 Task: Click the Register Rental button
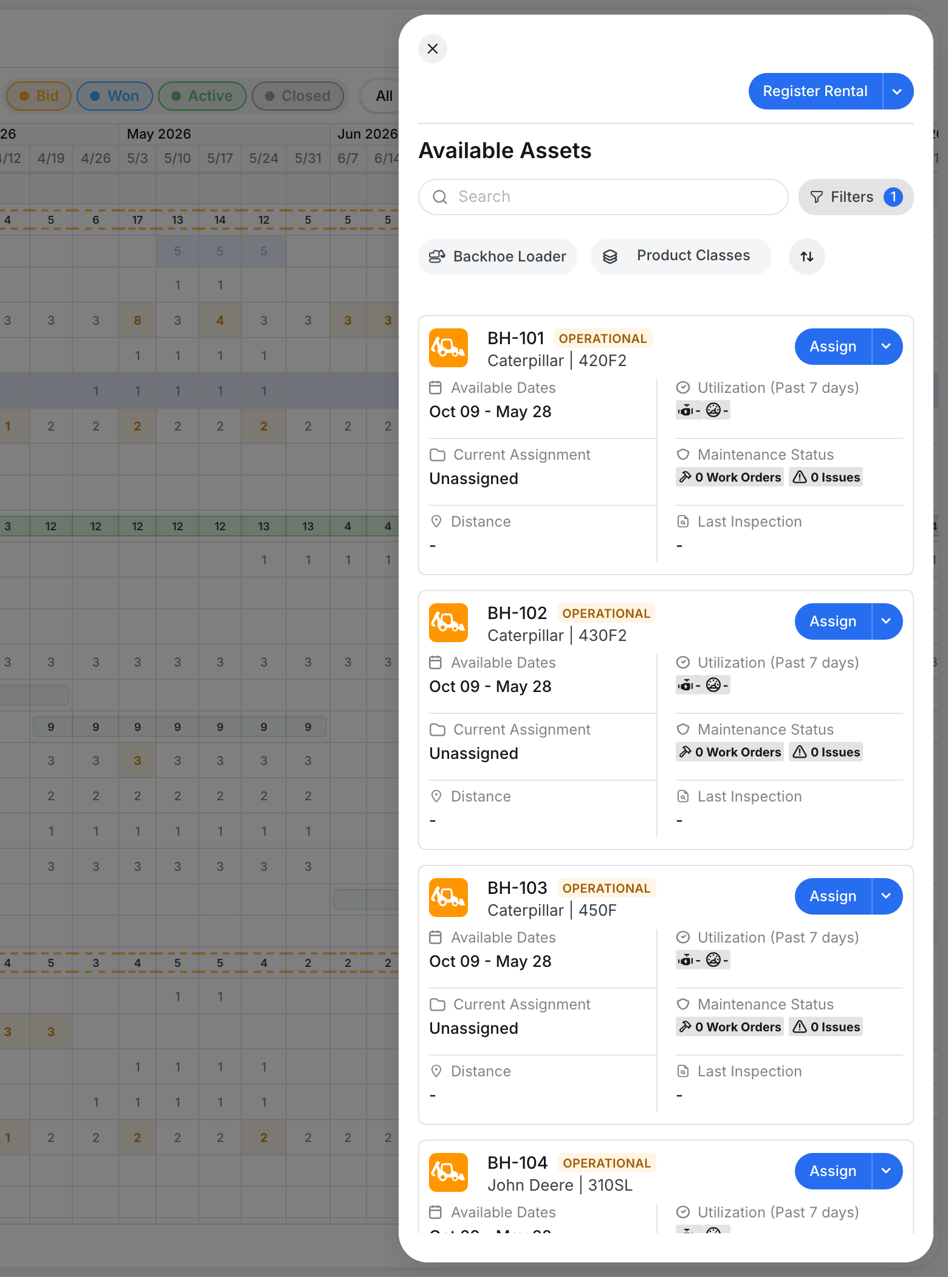pos(815,91)
